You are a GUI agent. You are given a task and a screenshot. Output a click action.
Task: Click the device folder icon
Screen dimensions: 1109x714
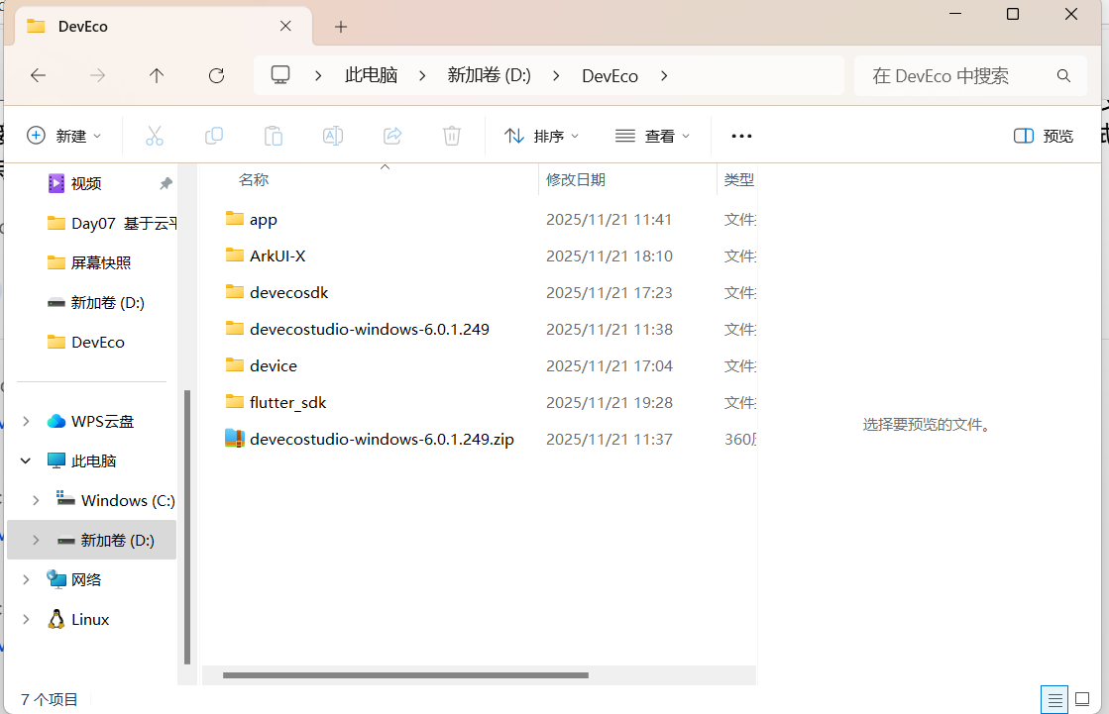235,365
